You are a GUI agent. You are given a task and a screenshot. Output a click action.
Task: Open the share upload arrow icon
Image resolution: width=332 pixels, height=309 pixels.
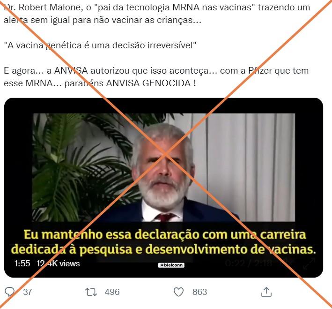click(266, 292)
